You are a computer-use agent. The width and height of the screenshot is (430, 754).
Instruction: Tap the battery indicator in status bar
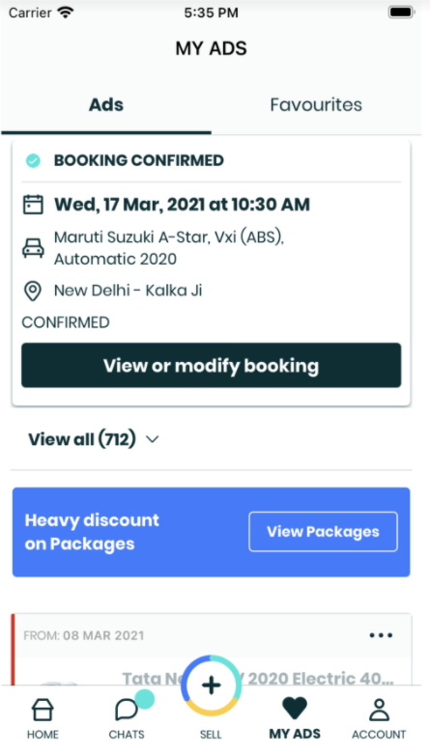[401, 13]
